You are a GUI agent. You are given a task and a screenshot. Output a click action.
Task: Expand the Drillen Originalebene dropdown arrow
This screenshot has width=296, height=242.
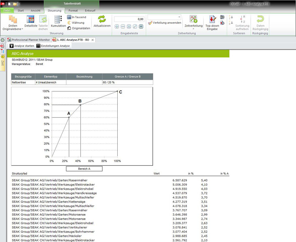coord(23,29)
